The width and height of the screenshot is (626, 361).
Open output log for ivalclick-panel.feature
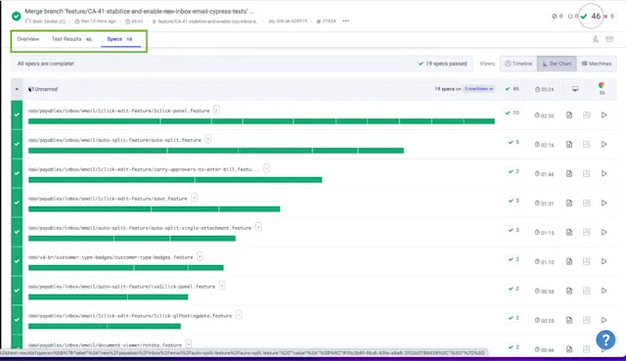coord(569,291)
